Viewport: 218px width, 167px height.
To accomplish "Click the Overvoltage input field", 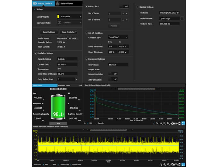I will (x=118, y=65).
